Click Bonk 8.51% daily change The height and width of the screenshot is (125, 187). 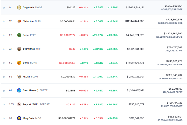pos(98,63)
